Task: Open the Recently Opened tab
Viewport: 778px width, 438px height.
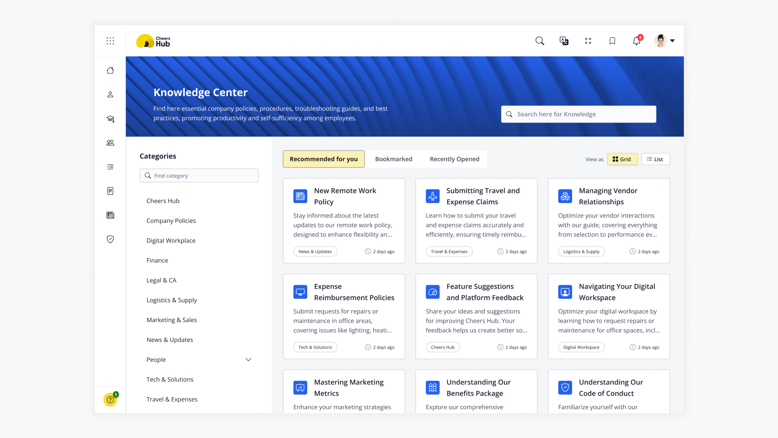Action: click(x=454, y=159)
